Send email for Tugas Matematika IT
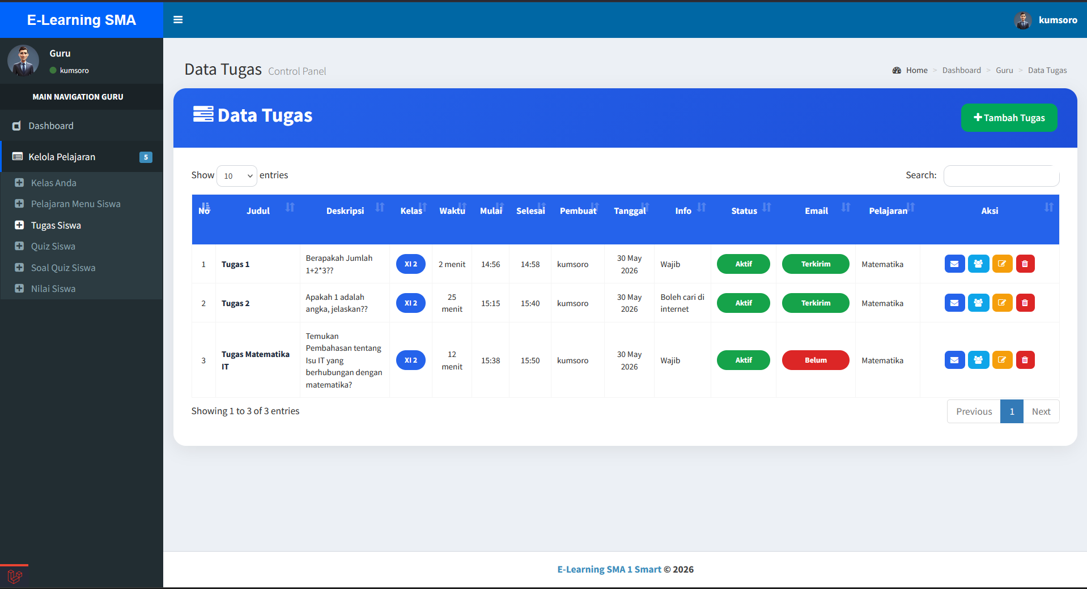The width and height of the screenshot is (1087, 589). [954, 360]
